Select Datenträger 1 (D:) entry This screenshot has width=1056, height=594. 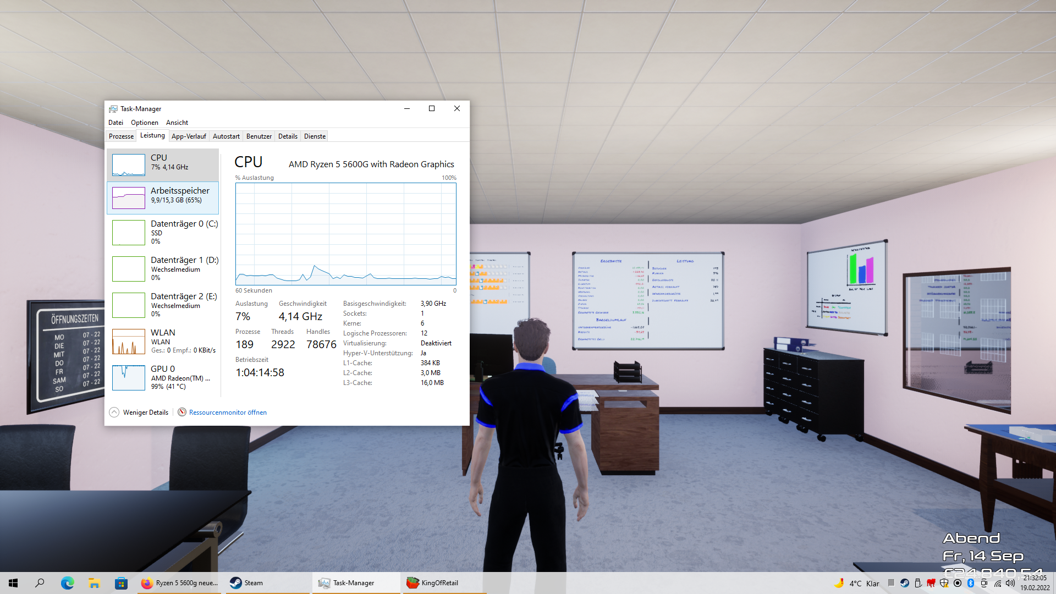pos(163,269)
